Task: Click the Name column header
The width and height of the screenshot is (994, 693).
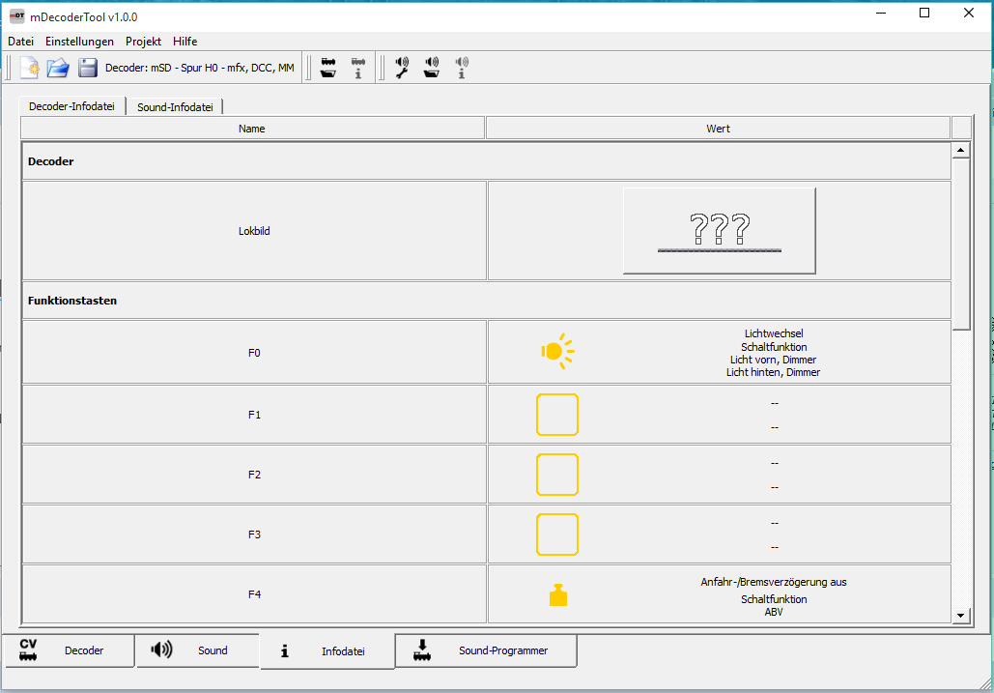Action: (252, 129)
